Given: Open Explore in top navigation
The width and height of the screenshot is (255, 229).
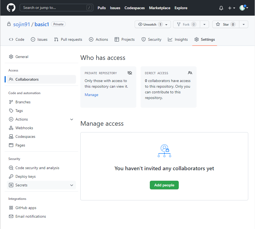Looking at the screenshot, I should click(x=181, y=8).
